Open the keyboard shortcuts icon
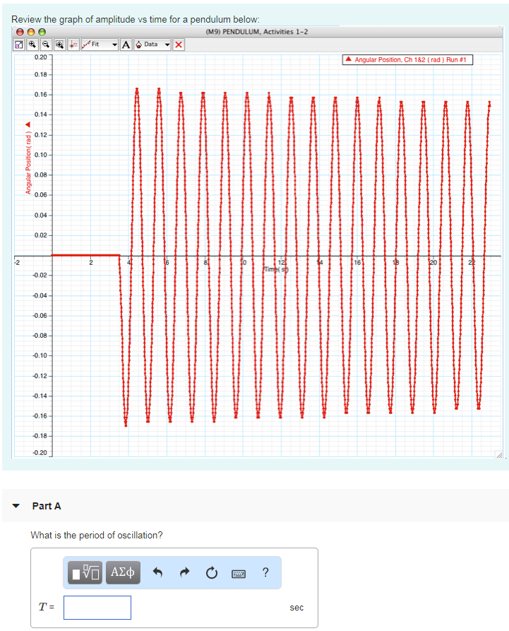509x631 pixels. 239,574
